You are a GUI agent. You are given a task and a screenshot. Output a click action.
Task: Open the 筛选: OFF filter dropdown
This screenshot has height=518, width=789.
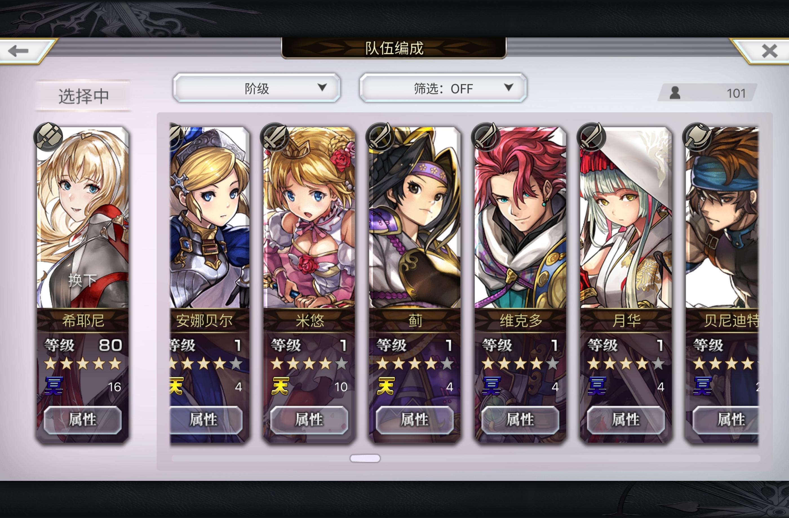tap(443, 88)
